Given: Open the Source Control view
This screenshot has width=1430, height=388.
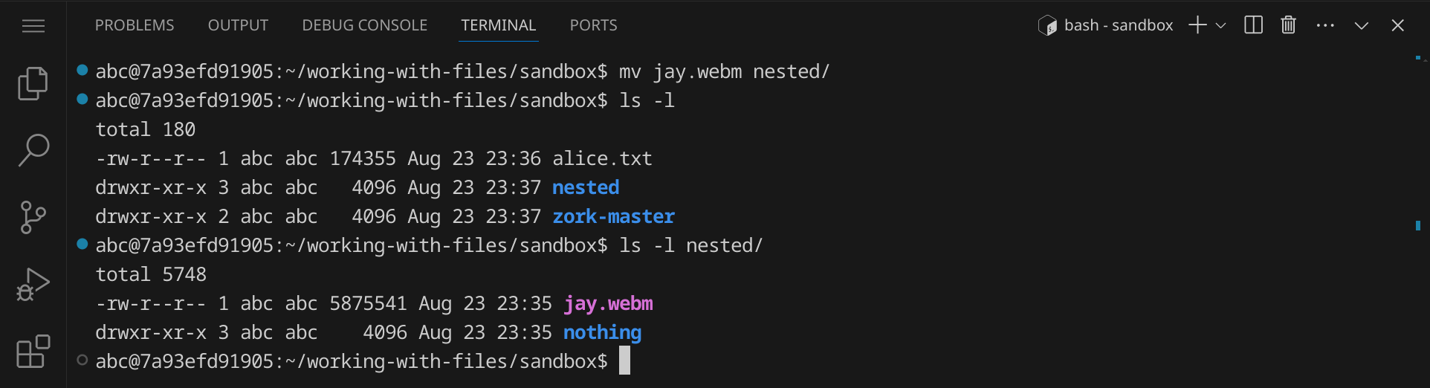Looking at the screenshot, I should (33, 217).
